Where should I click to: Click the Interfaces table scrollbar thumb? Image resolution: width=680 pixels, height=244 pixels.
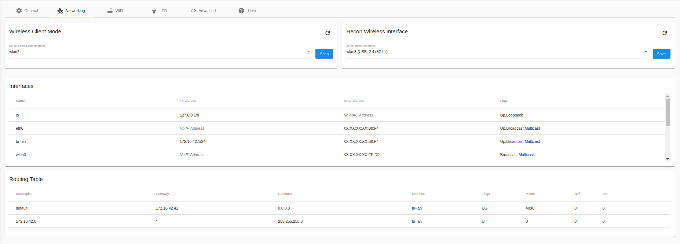(x=668, y=112)
